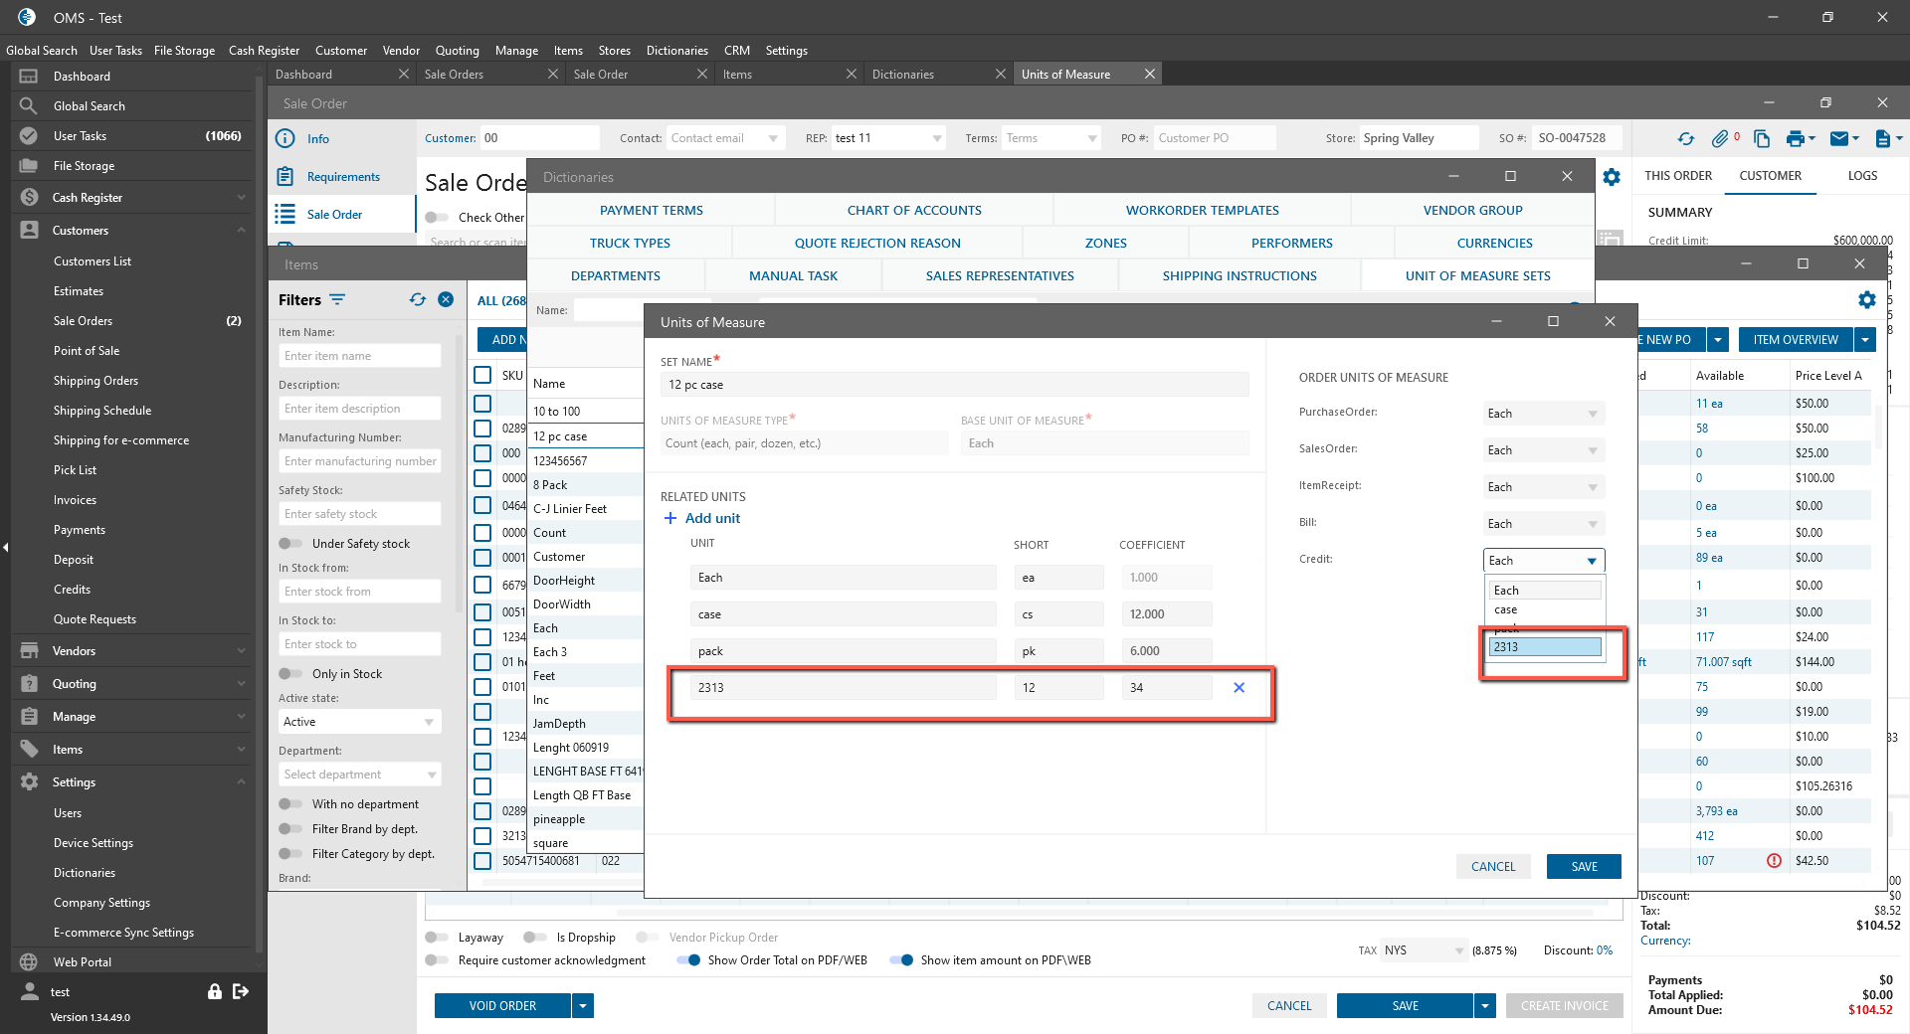Enable the Only in Stock toggle
Viewport: 1910px width, 1034px height.
tap(290, 674)
